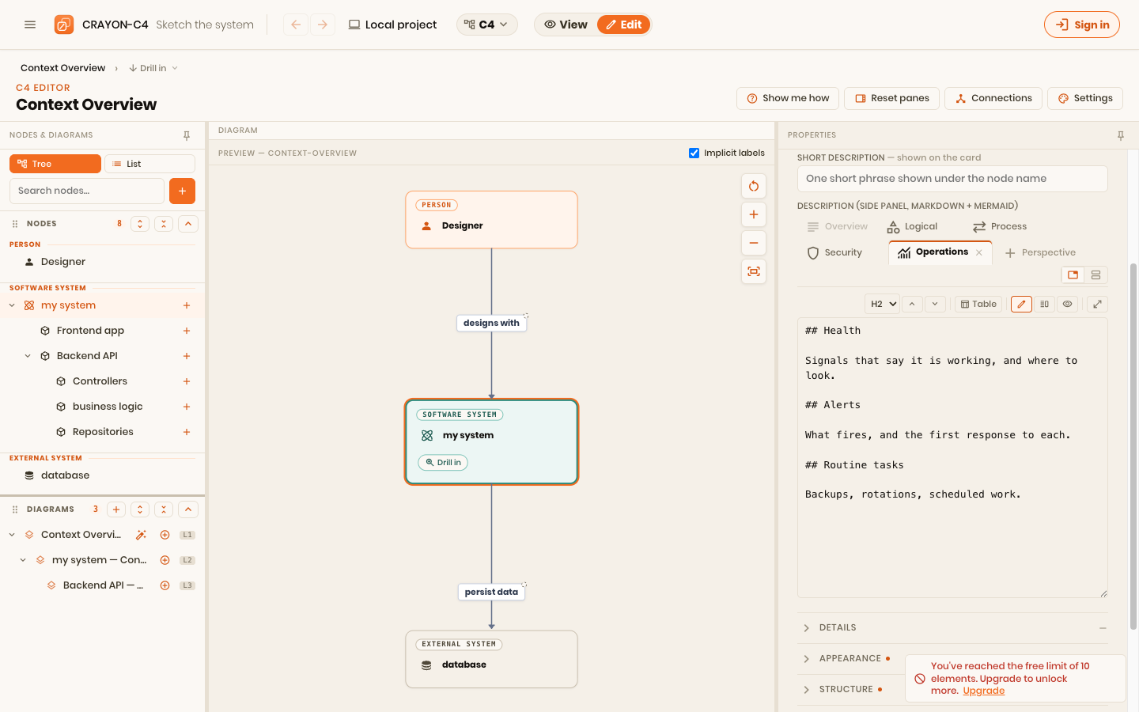Image resolution: width=1139 pixels, height=712 pixels.
Task: Add child to my system node
Action: click(x=187, y=305)
